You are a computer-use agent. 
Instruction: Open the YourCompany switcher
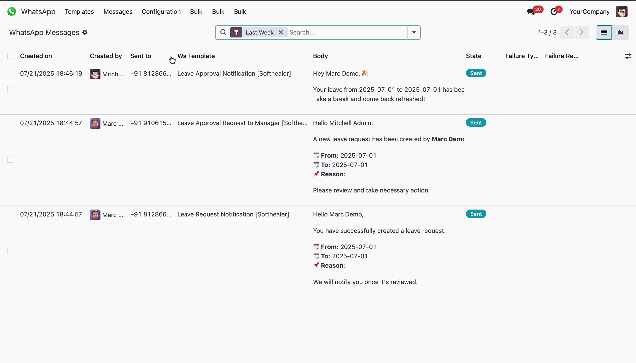pyautogui.click(x=589, y=12)
